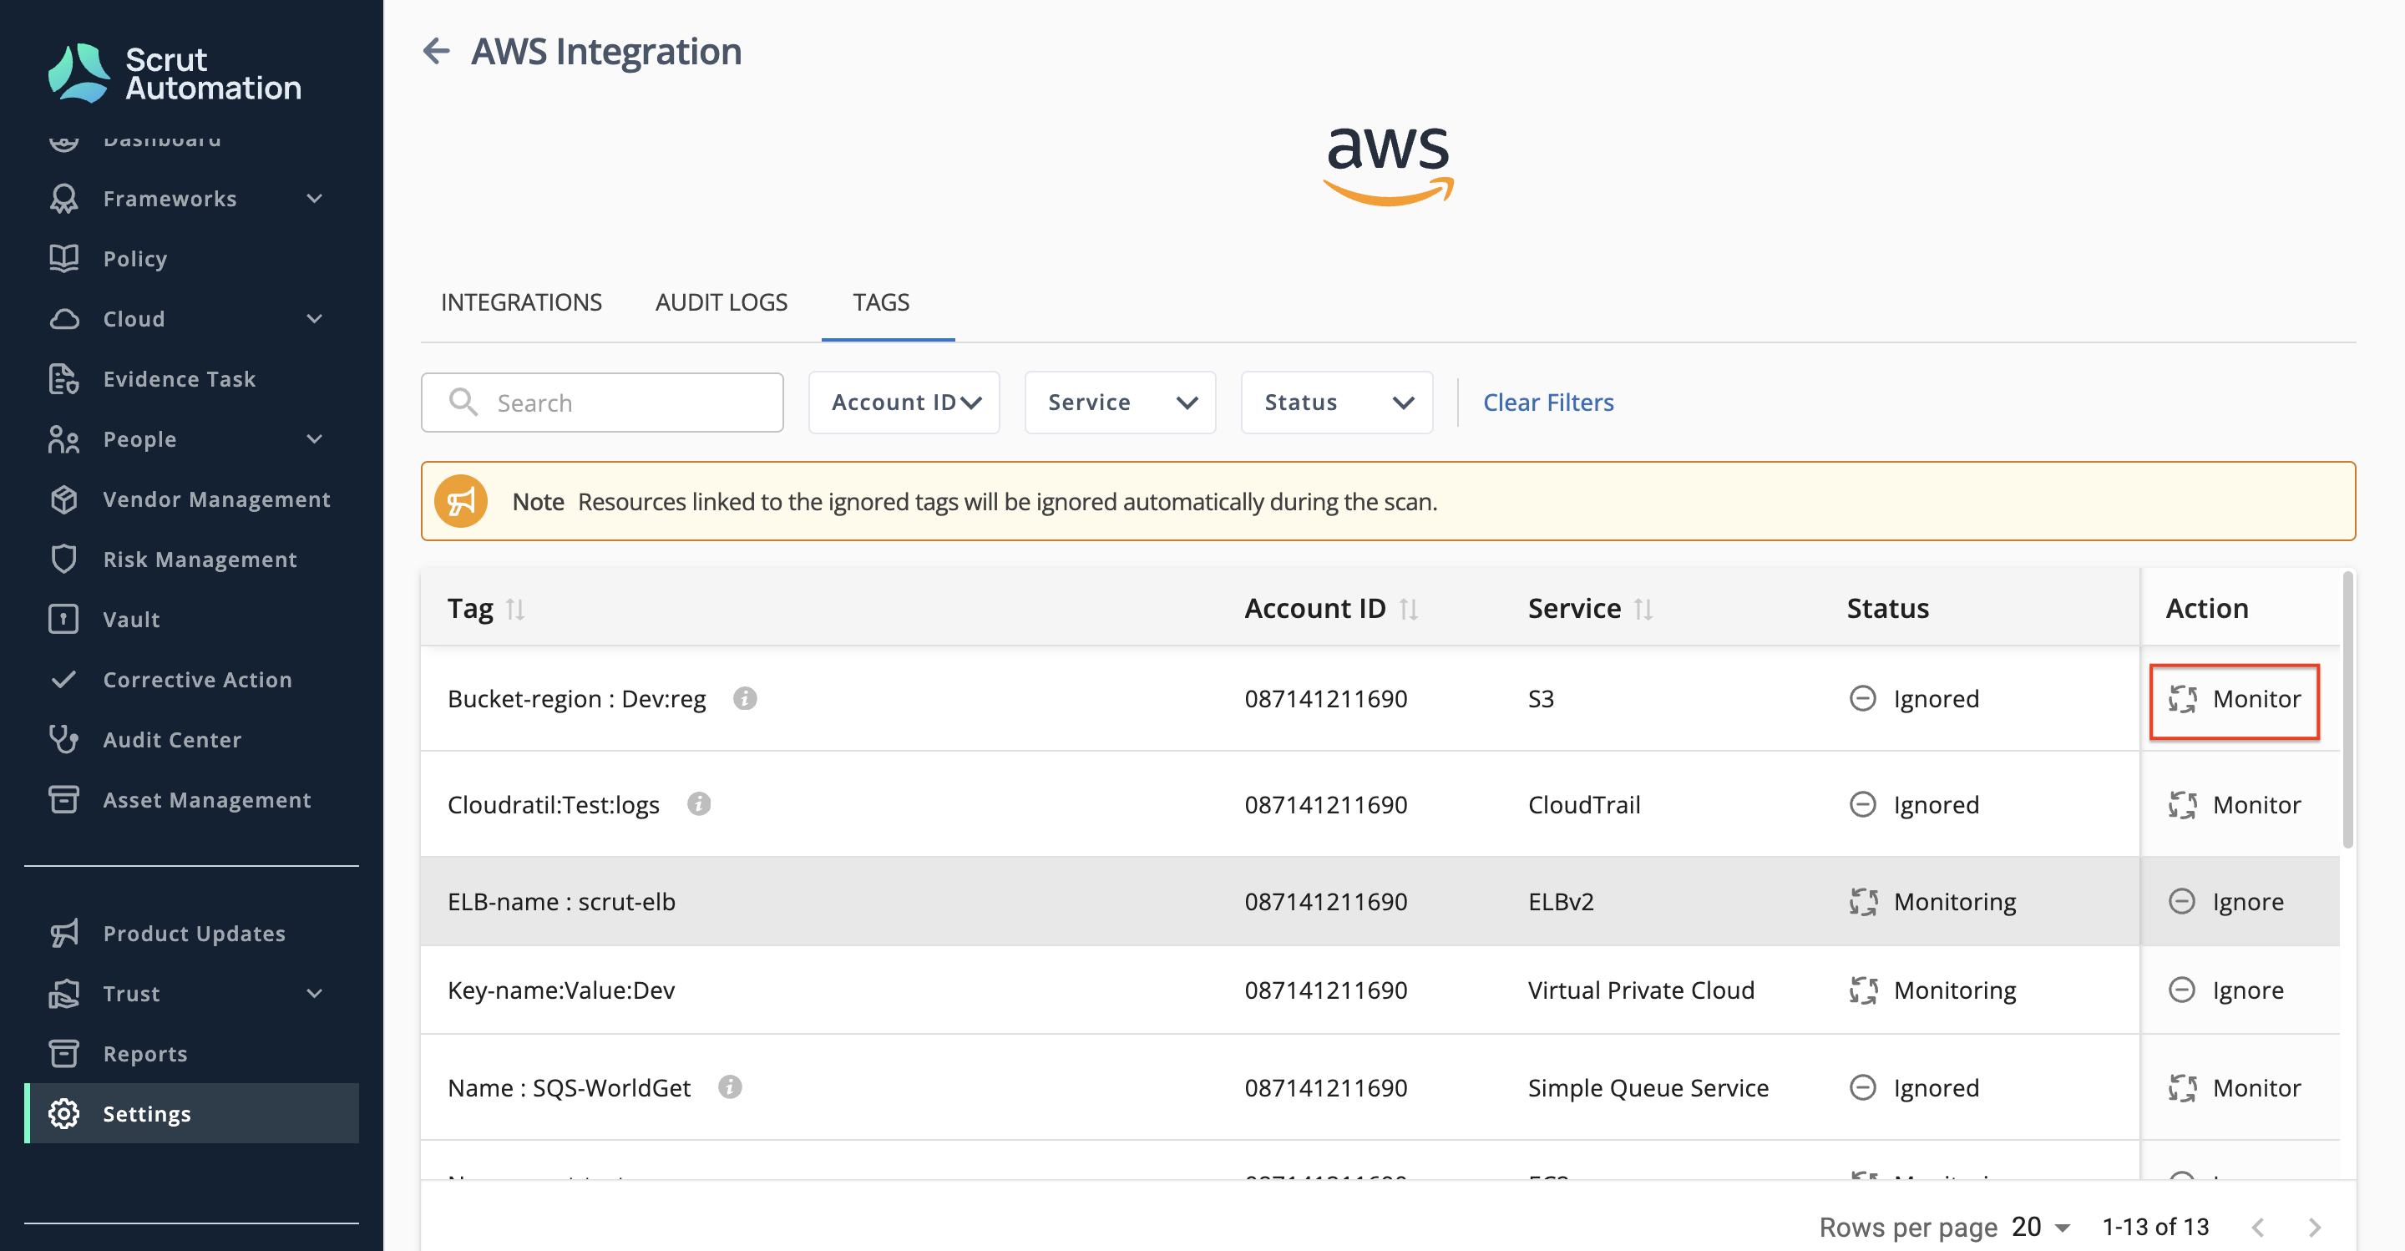
Task: Click the Asset Management archive icon
Action: [63, 800]
